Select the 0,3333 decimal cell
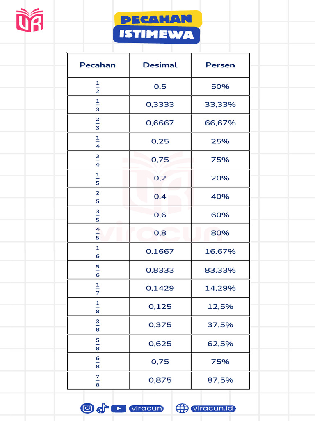Screen dimensions: 315x421 coord(160,105)
